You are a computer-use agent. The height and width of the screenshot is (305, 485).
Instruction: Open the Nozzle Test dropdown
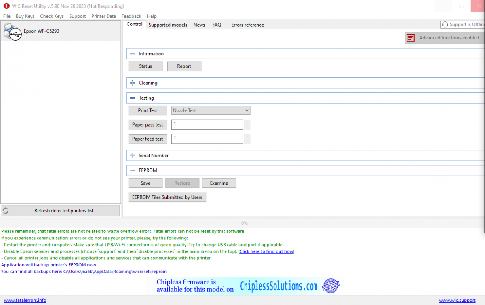211,110
